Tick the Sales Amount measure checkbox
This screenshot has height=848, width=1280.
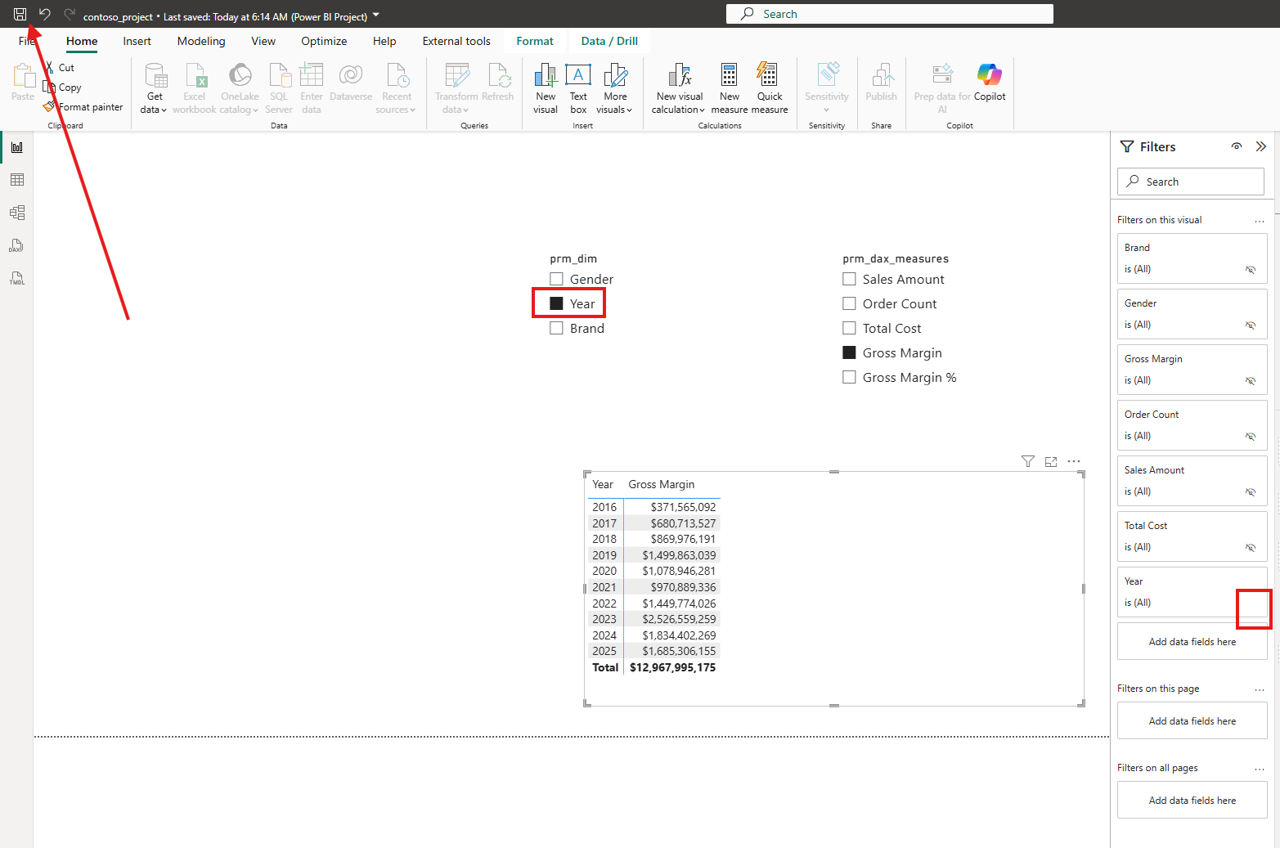point(849,279)
